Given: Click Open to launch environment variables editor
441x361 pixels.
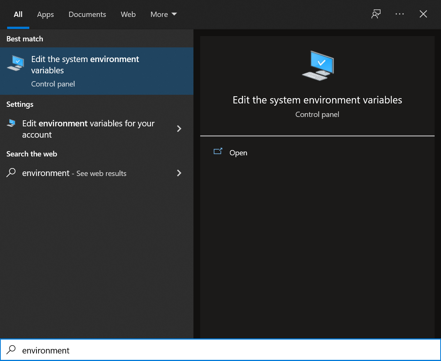Looking at the screenshot, I should (238, 153).
